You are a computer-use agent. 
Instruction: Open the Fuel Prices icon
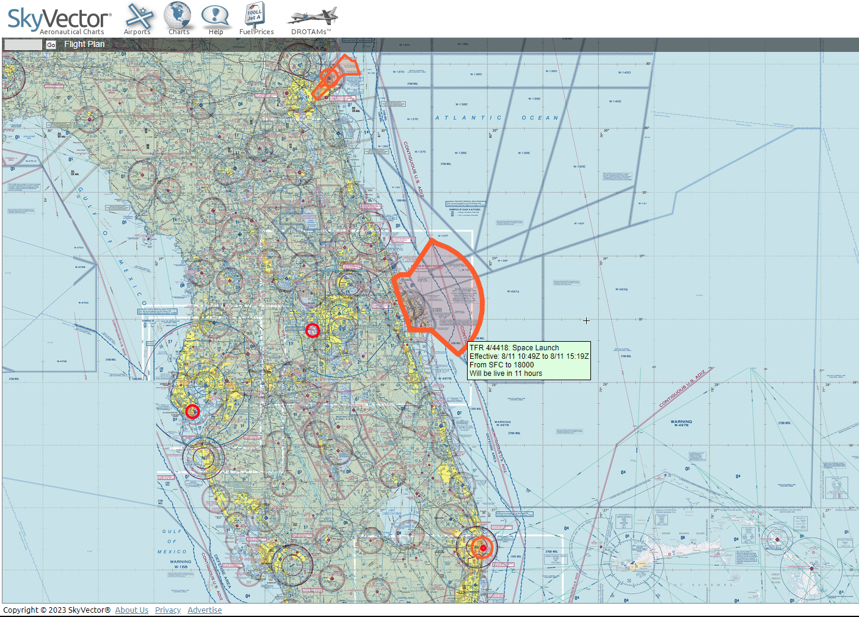tap(256, 19)
